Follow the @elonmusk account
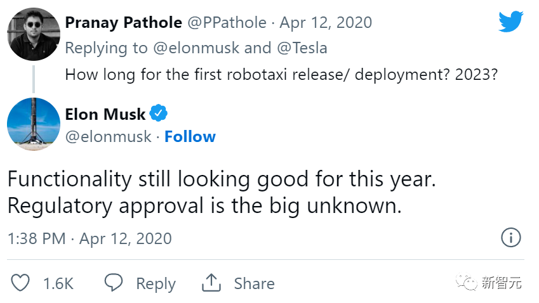 tap(190, 136)
